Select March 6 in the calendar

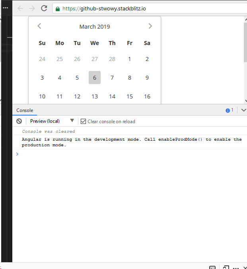(95, 78)
